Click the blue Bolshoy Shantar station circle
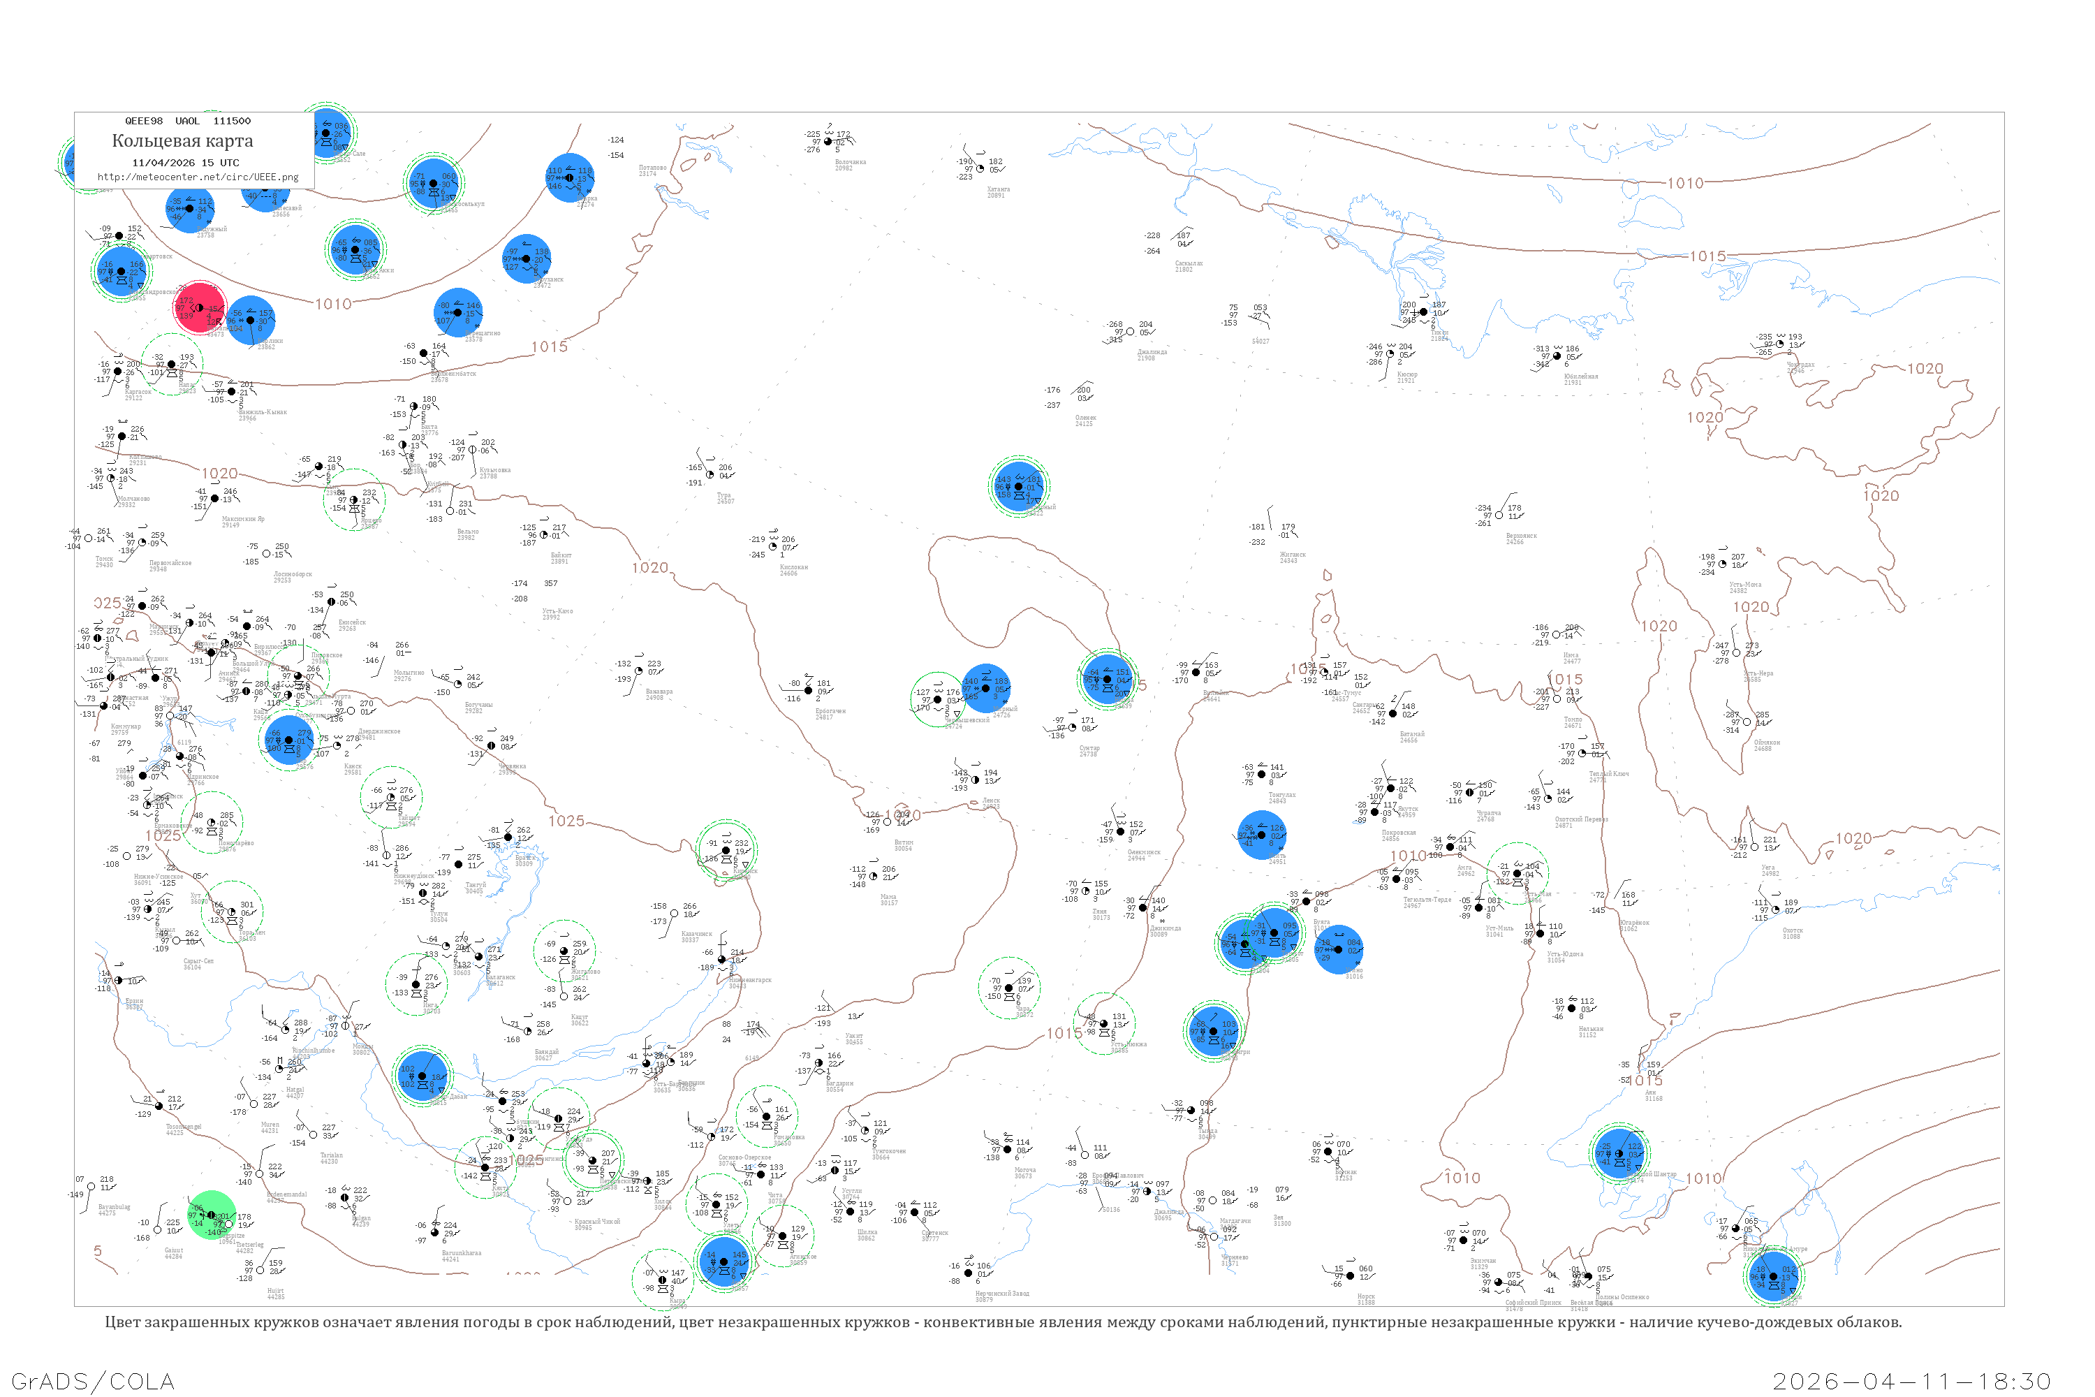 click(x=1620, y=1154)
